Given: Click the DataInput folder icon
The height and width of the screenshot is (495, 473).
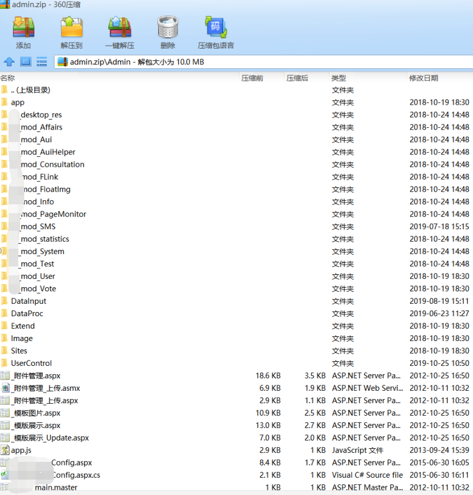Looking at the screenshot, I should (x=4, y=301).
